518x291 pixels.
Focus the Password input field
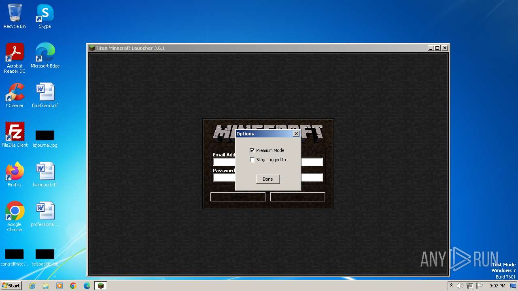(x=268, y=177)
